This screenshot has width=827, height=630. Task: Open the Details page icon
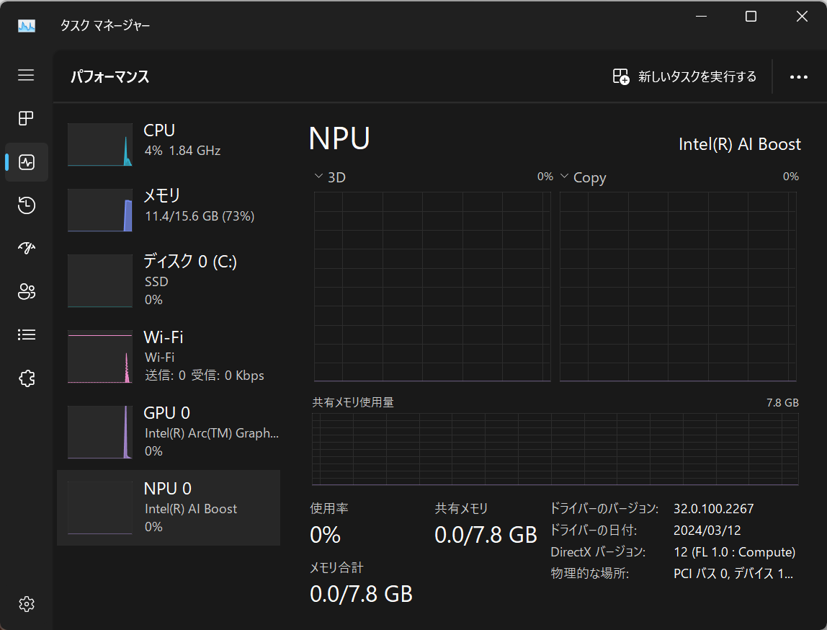tap(26, 334)
